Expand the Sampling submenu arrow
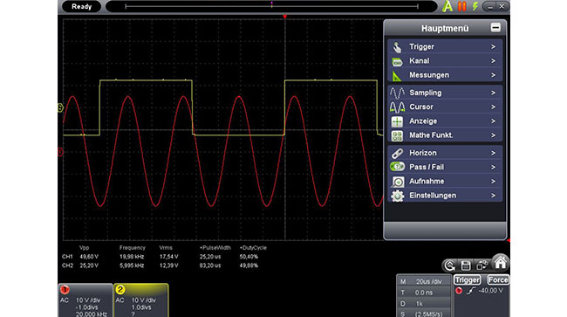567x317 pixels. point(493,93)
